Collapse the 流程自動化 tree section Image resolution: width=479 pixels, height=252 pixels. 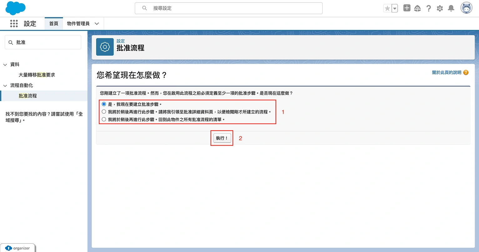(x=5, y=85)
